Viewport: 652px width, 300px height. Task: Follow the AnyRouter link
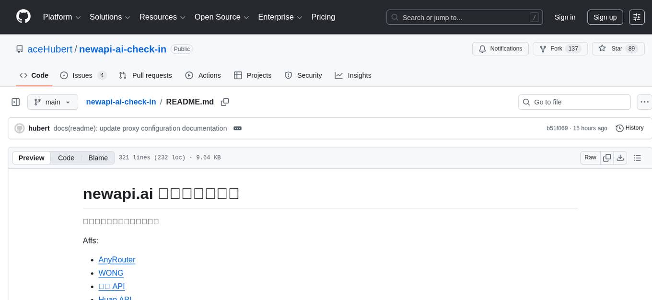(116, 259)
